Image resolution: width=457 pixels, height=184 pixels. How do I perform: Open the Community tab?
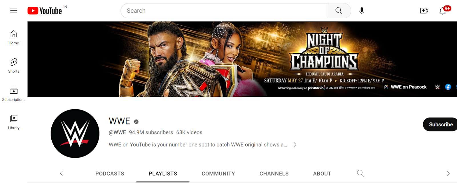(x=218, y=173)
